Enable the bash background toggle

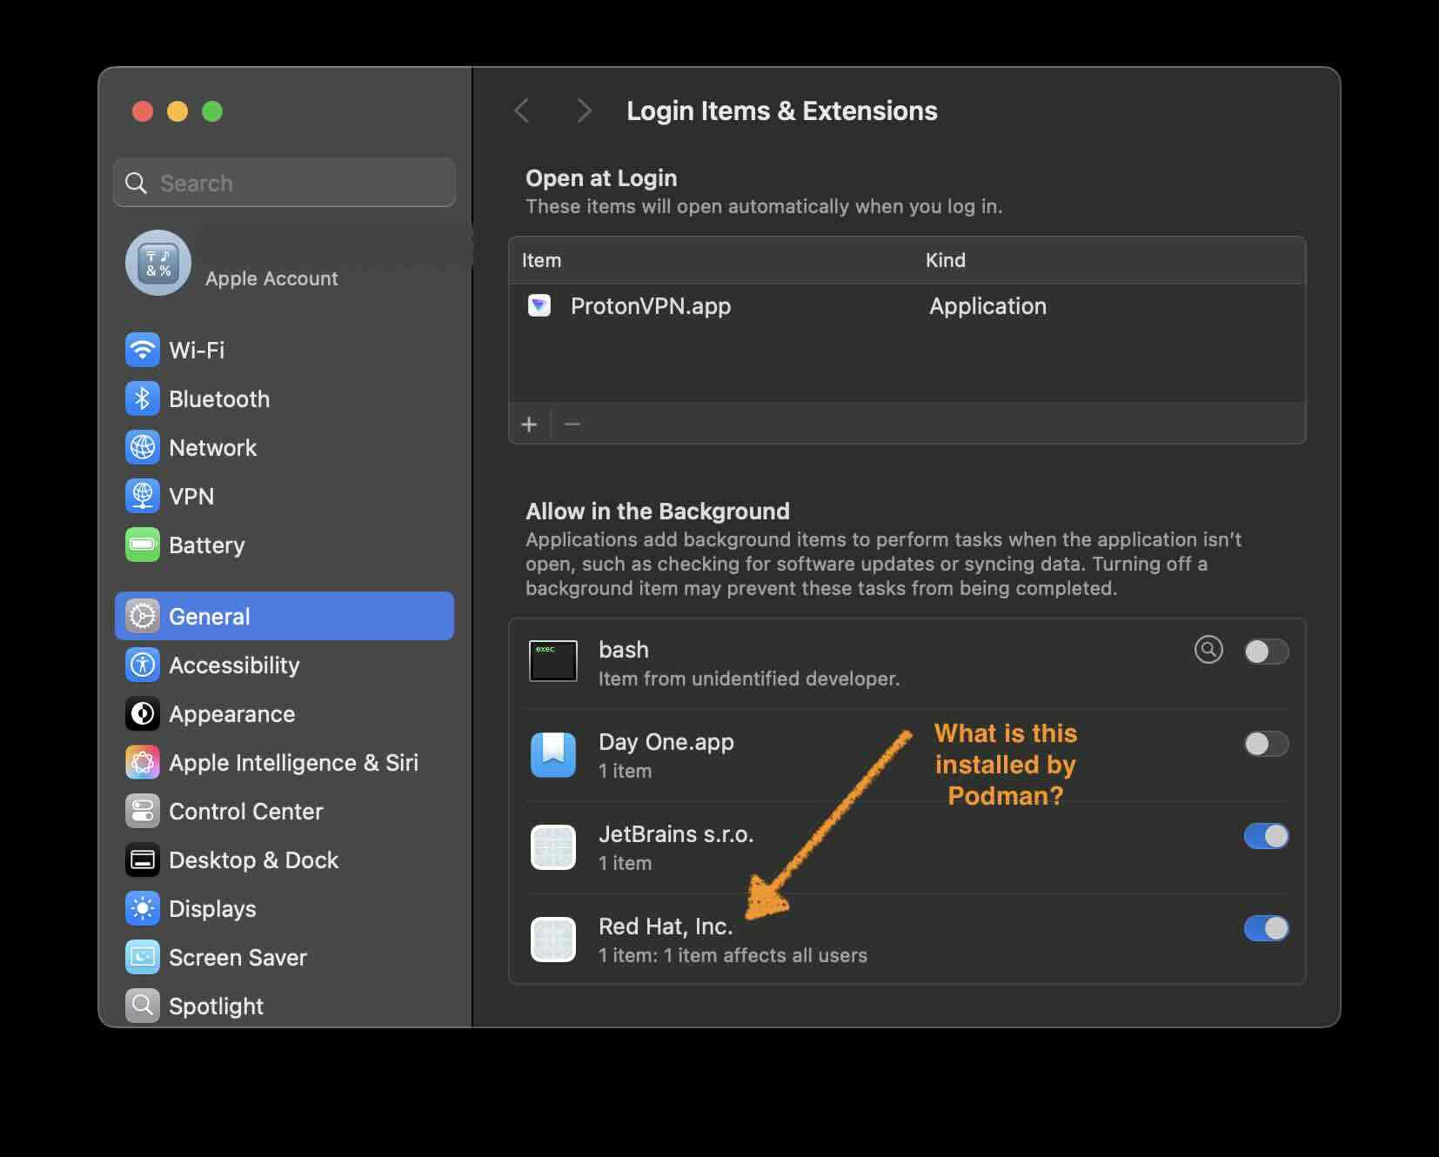click(1267, 652)
